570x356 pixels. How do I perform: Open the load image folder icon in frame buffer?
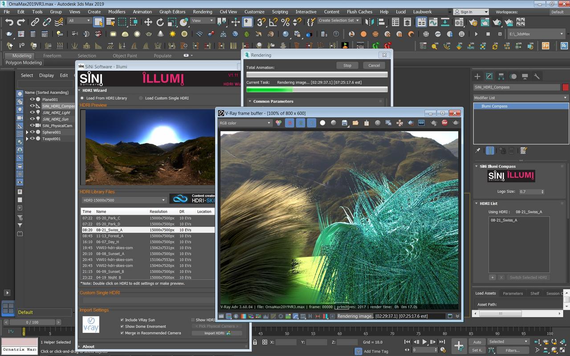(x=355, y=123)
